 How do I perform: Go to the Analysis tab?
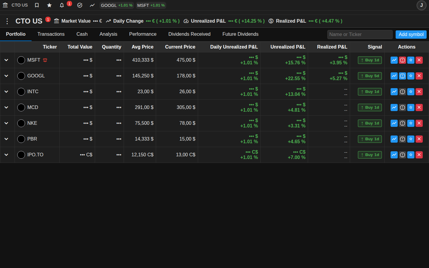click(x=108, y=34)
